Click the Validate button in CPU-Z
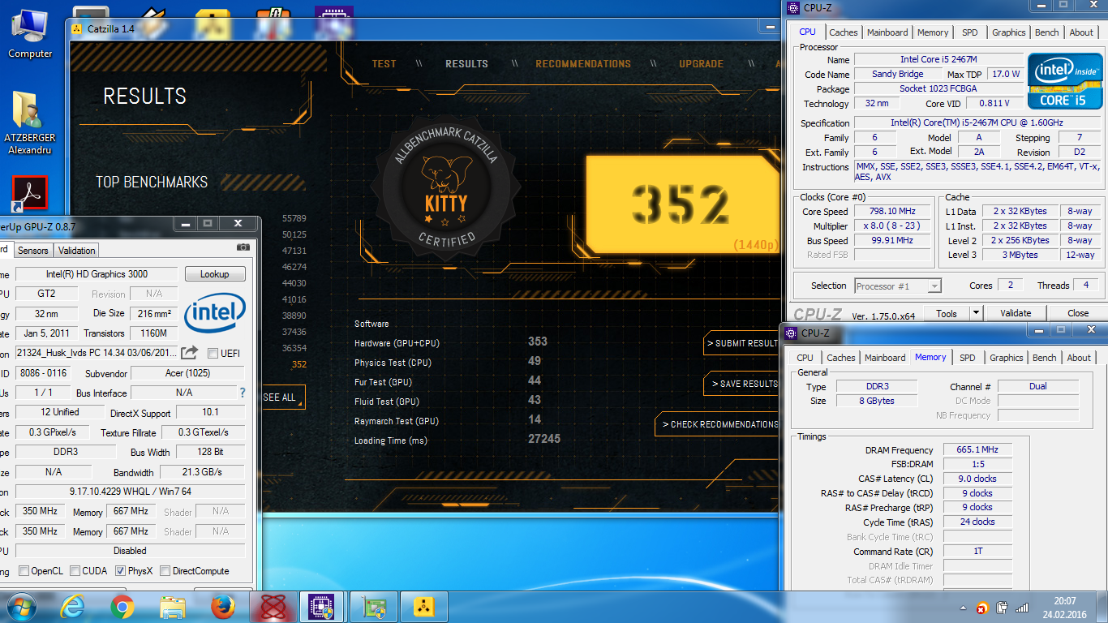The width and height of the screenshot is (1108, 623). coord(1016,313)
